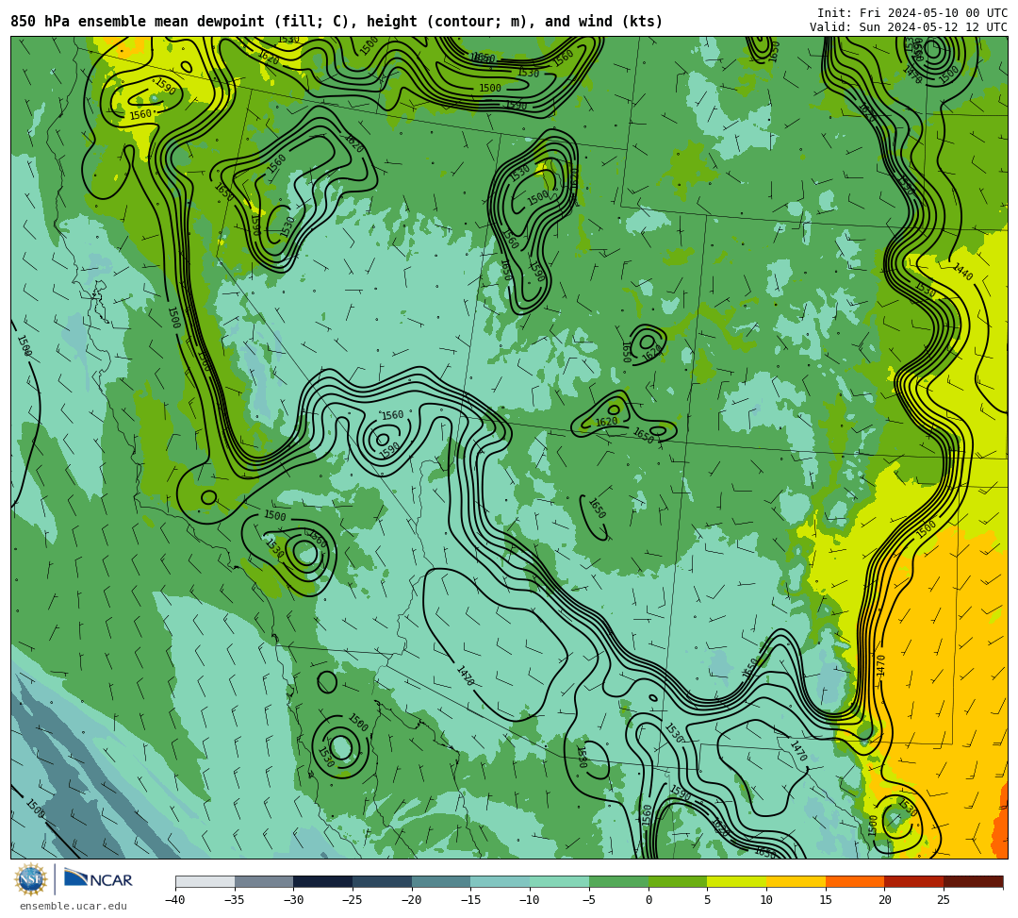The image size is (1018, 918).
Task: Click the -30 to -25 dark navy swatch
Action: pyautogui.click(x=323, y=881)
